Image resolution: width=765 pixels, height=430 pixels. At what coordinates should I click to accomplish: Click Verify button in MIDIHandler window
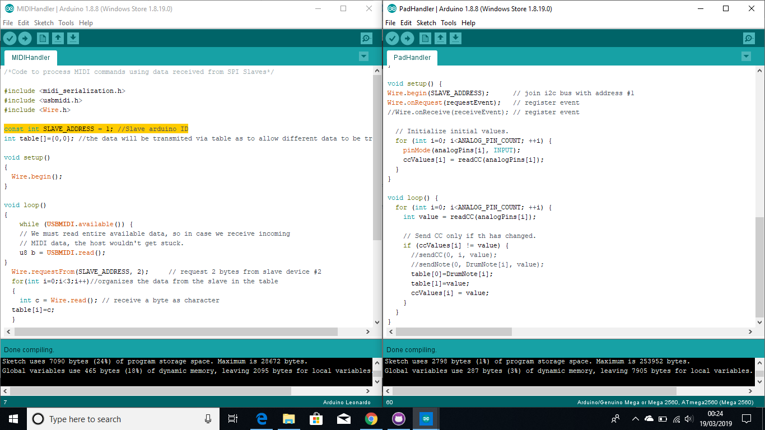pyautogui.click(x=10, y=38)
